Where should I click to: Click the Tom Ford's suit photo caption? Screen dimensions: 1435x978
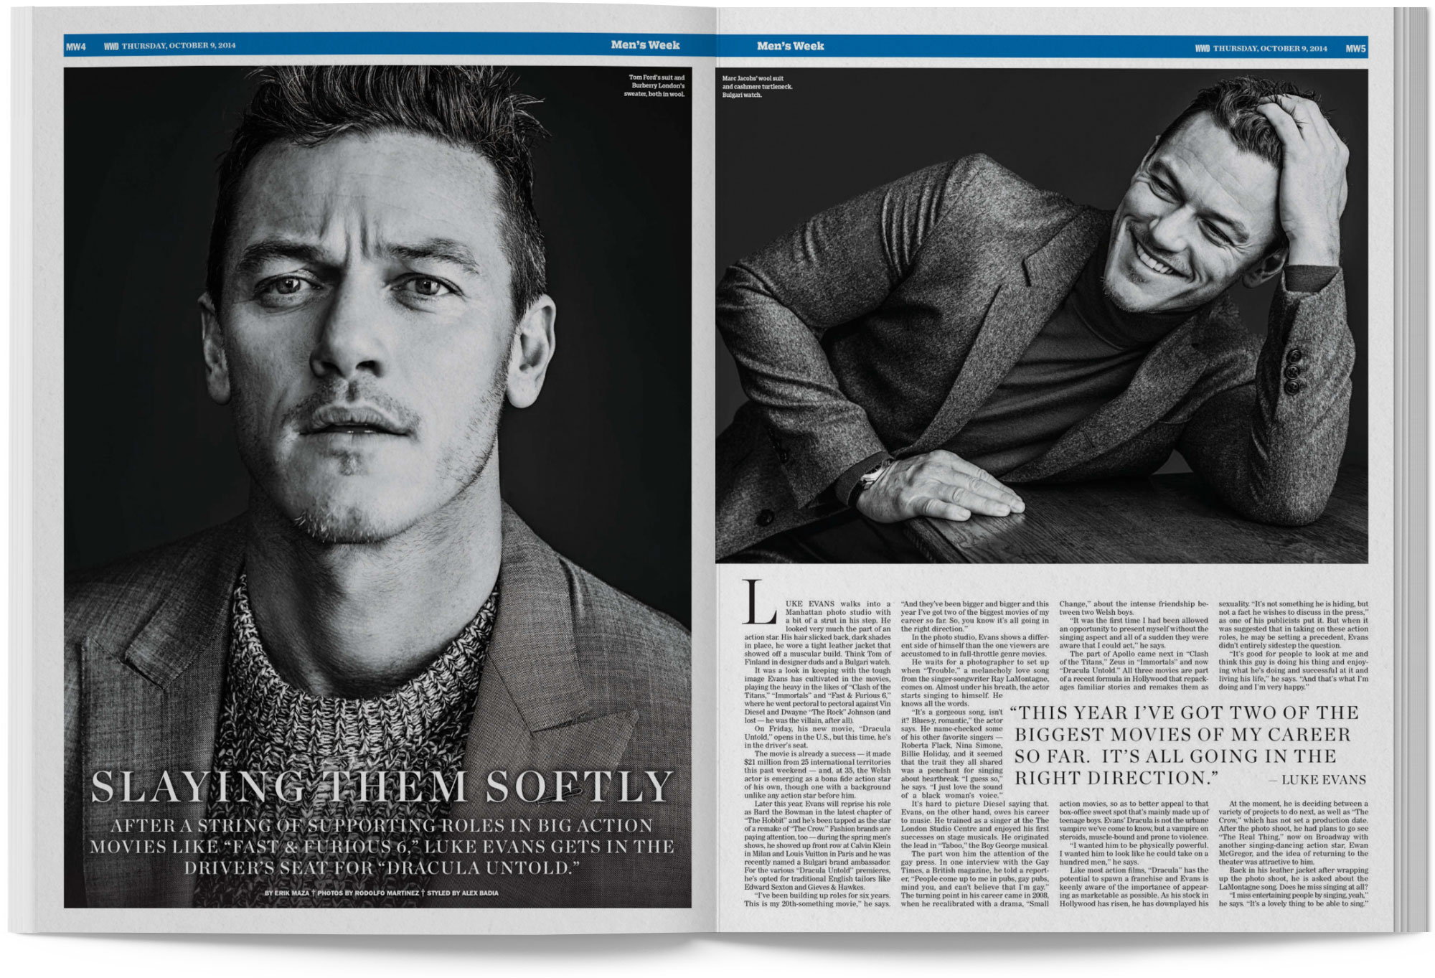pos(654,85)
